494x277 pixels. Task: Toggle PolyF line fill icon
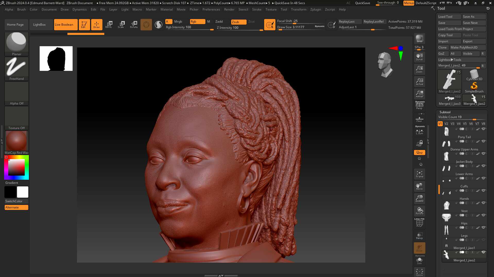(419, 223)
